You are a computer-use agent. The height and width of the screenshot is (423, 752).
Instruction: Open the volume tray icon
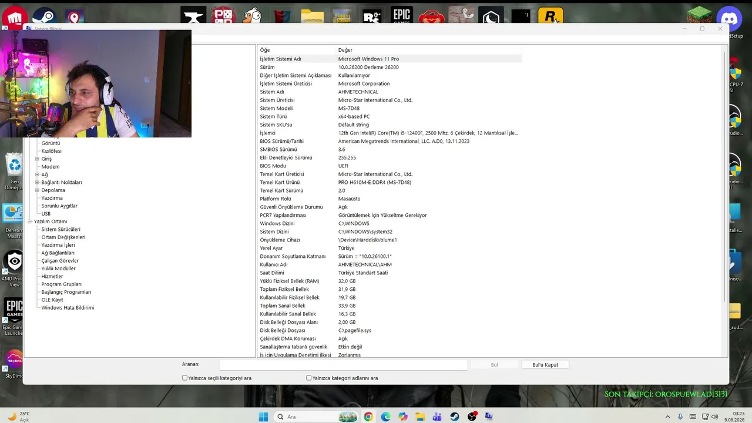click(715, 417)
